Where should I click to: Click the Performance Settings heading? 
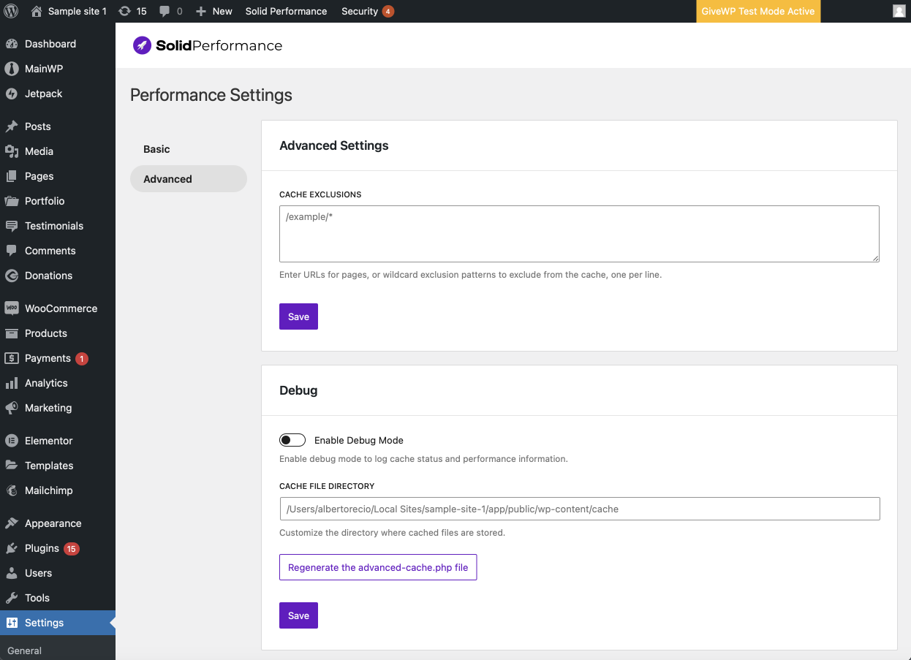tap(211, 95)
